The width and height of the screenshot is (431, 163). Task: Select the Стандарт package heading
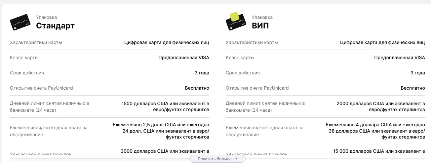click(x=55, y=26)
